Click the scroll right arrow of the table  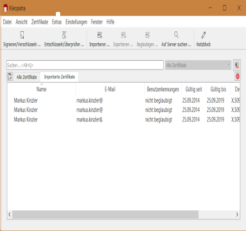[x=237, y=214]
